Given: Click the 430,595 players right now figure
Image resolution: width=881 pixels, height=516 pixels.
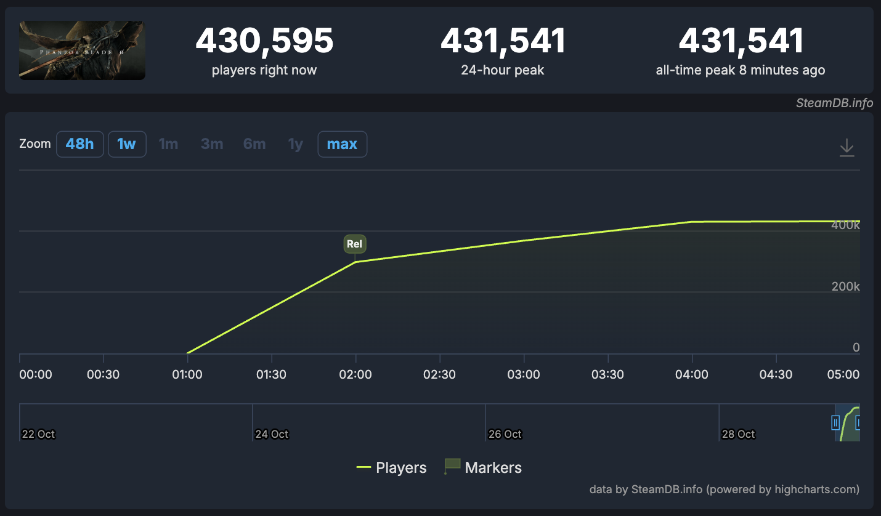Looking at the screenshot, I should click(264, 41).
